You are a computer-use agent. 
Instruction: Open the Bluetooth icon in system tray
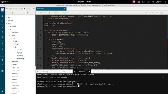click(x=153, y=2)
